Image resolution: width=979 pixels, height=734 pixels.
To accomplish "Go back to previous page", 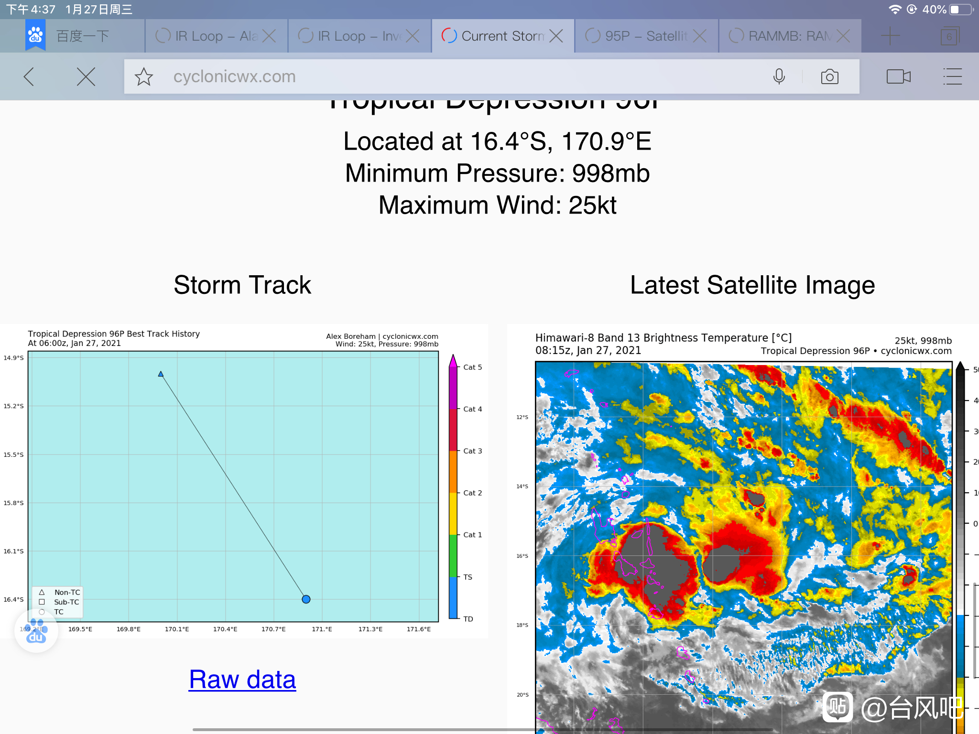I will [x=29, y=76].
